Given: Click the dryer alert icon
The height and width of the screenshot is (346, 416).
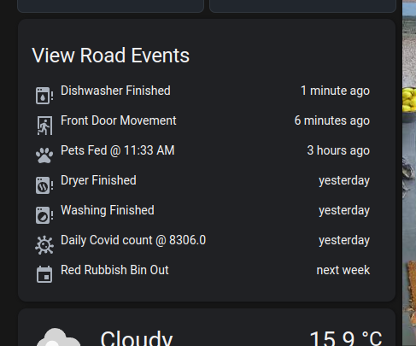Looking at the screenshot, I should tap(44, 185).
